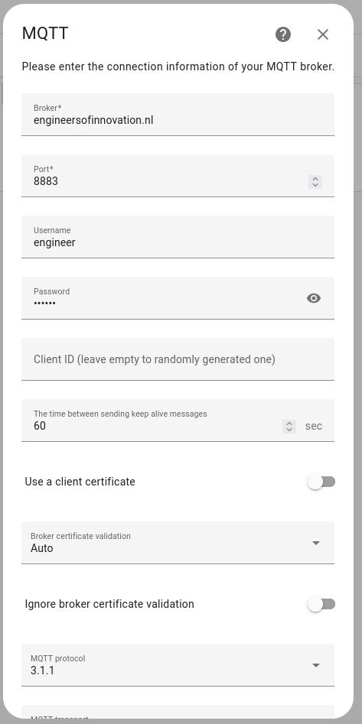
Task: Enable the Use a client certificate toggle
Action: point(321,482)
